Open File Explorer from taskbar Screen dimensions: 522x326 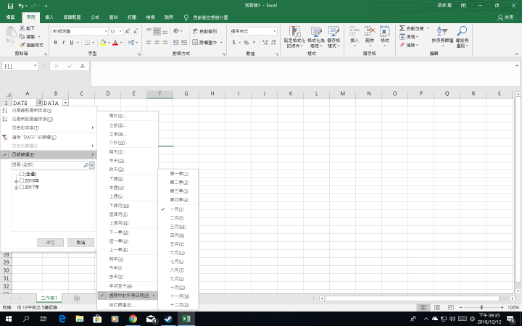coord(80,319)
